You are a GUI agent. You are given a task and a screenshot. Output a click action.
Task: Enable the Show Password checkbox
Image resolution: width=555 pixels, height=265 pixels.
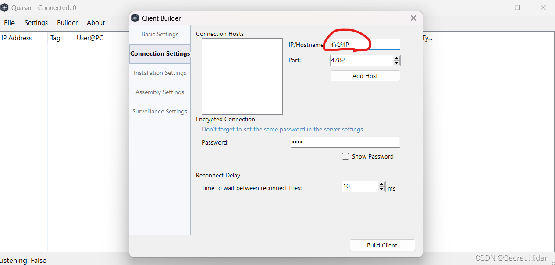point(345,156)
